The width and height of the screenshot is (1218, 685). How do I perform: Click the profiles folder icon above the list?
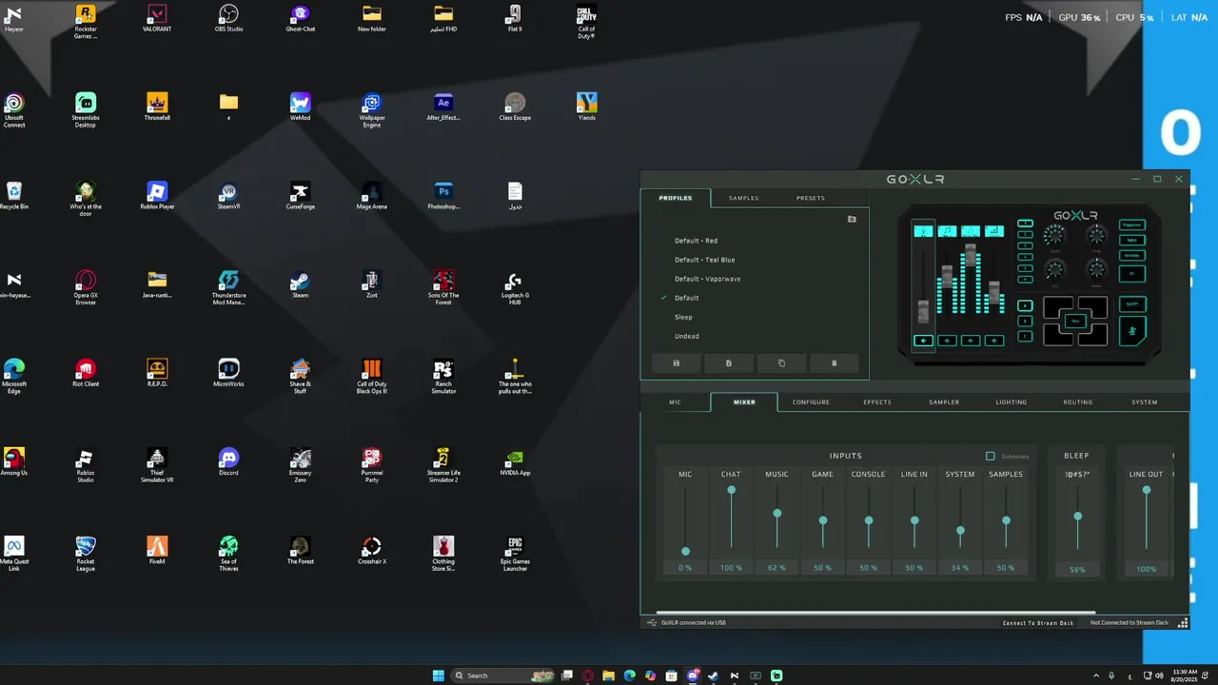[x=852, y=219]
